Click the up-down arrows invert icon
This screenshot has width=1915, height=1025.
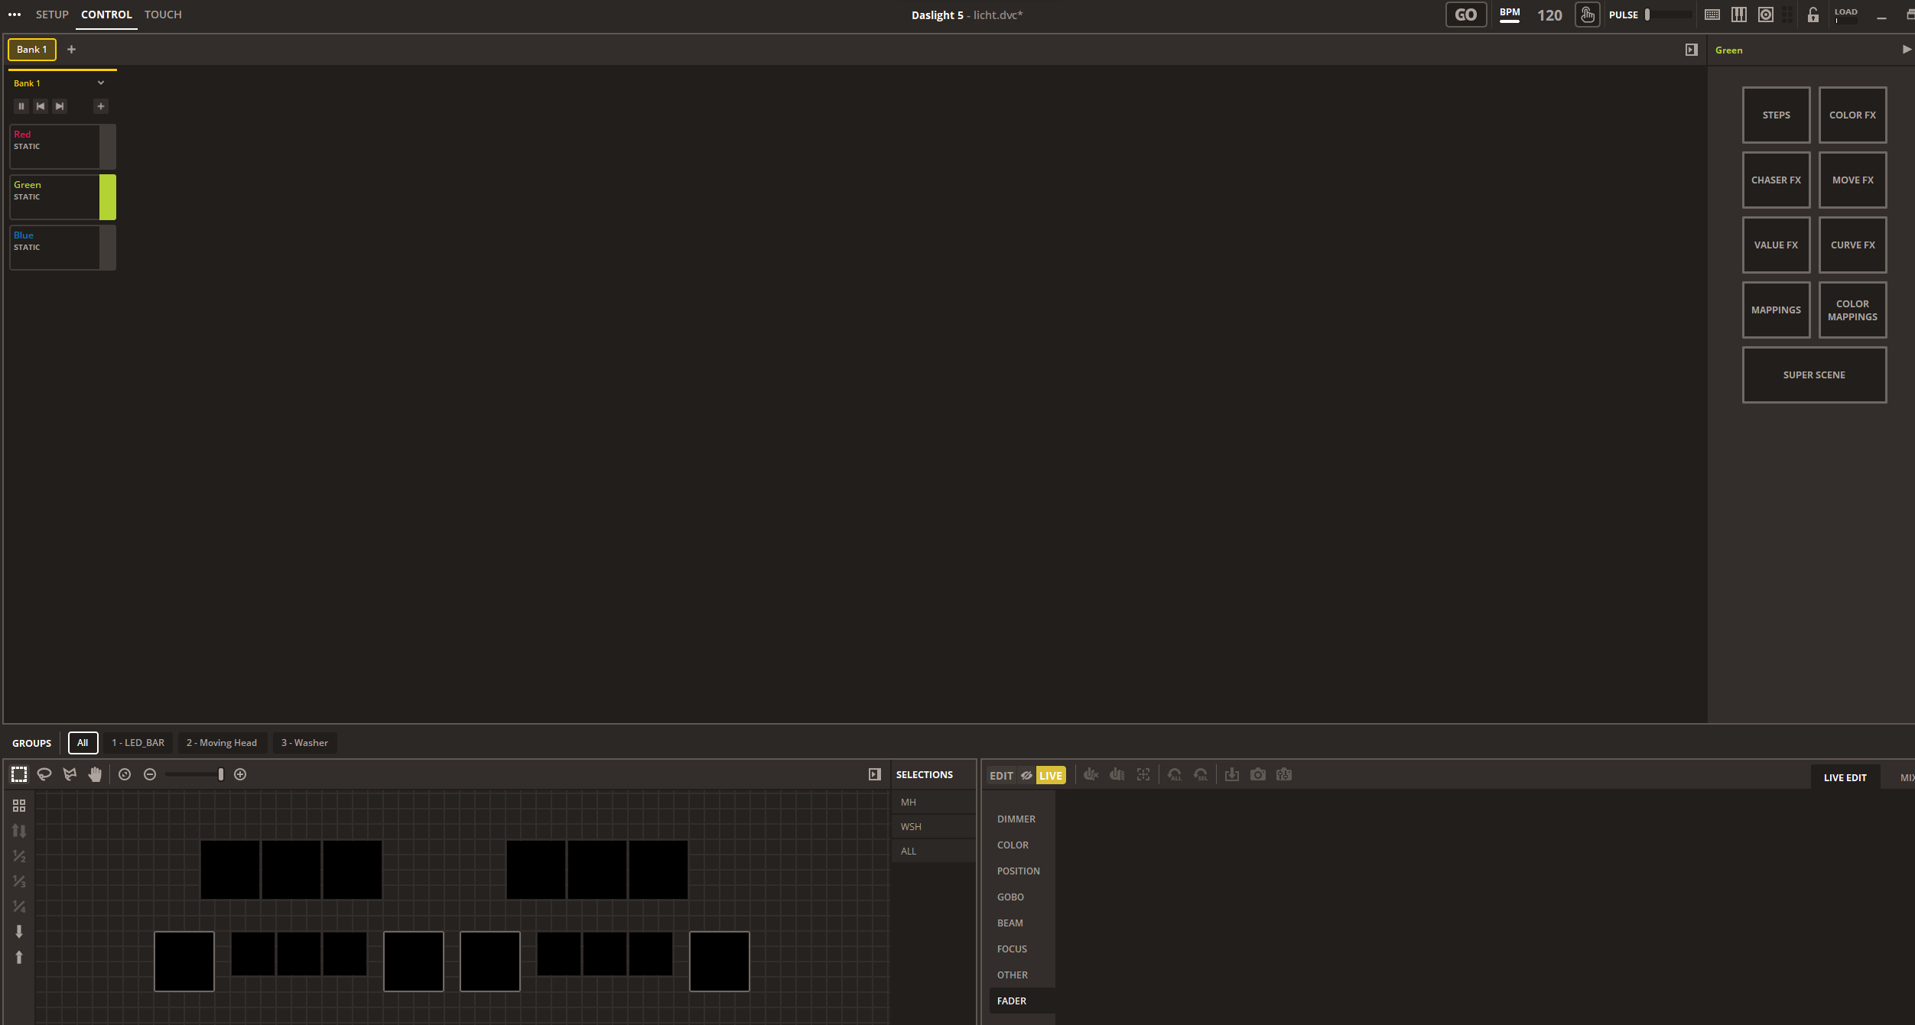tap(19, 831)
